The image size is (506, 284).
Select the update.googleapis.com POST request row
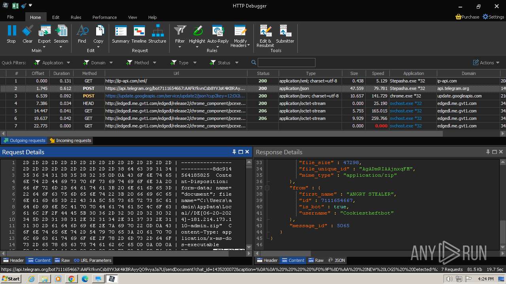[x=253, y=96]
